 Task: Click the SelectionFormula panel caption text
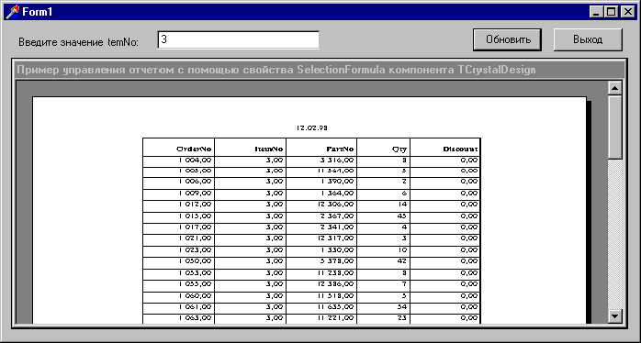[276, 71]
